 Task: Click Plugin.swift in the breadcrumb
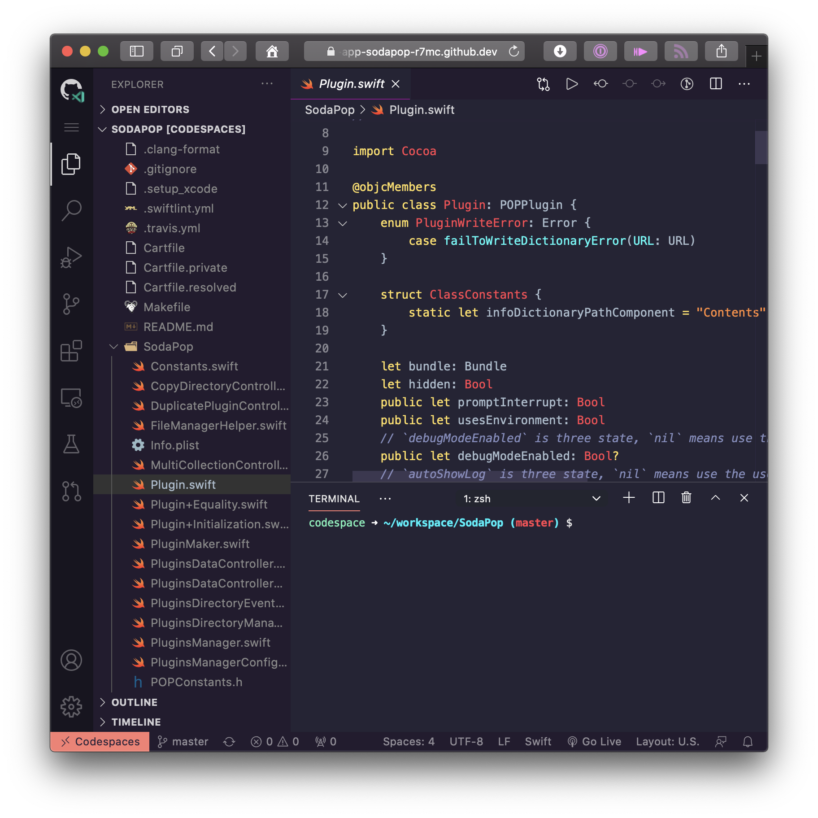click(x=422, y=110)
